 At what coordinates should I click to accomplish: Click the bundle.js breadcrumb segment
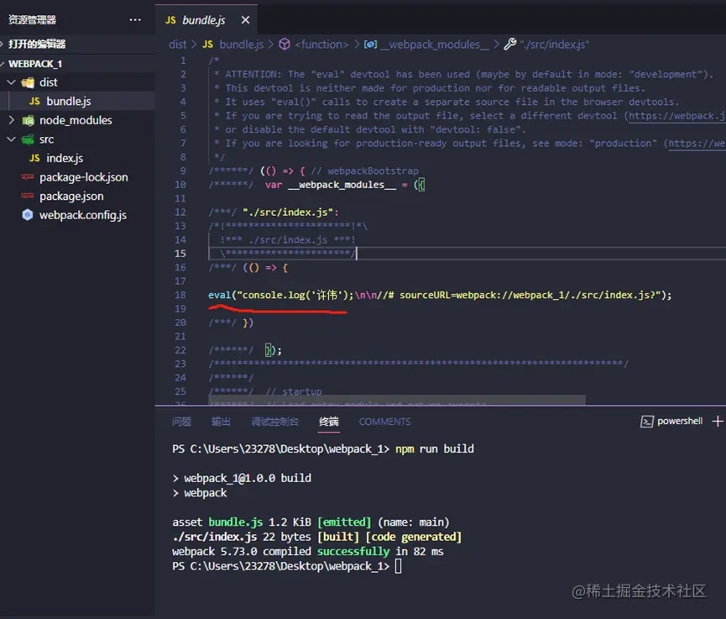[241, 45]
